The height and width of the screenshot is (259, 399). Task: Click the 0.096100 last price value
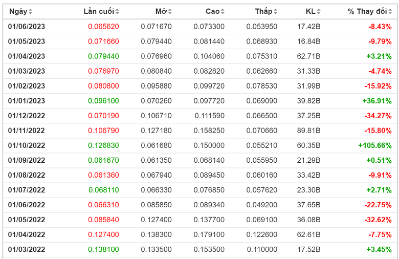(x=103, y=101)
